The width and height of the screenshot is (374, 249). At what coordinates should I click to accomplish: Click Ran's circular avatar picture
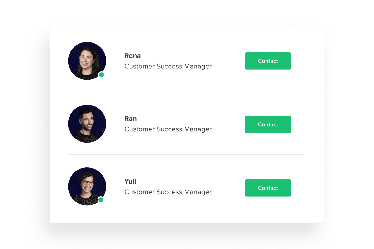coord(87,124)
